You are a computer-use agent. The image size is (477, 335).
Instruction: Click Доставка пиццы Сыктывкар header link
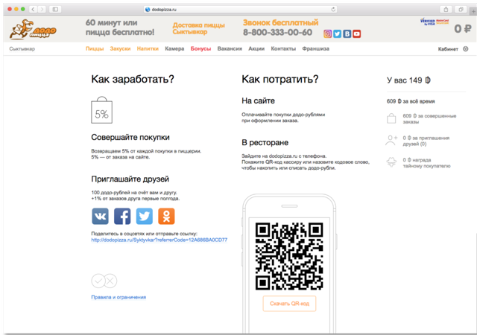pos(199,28)
